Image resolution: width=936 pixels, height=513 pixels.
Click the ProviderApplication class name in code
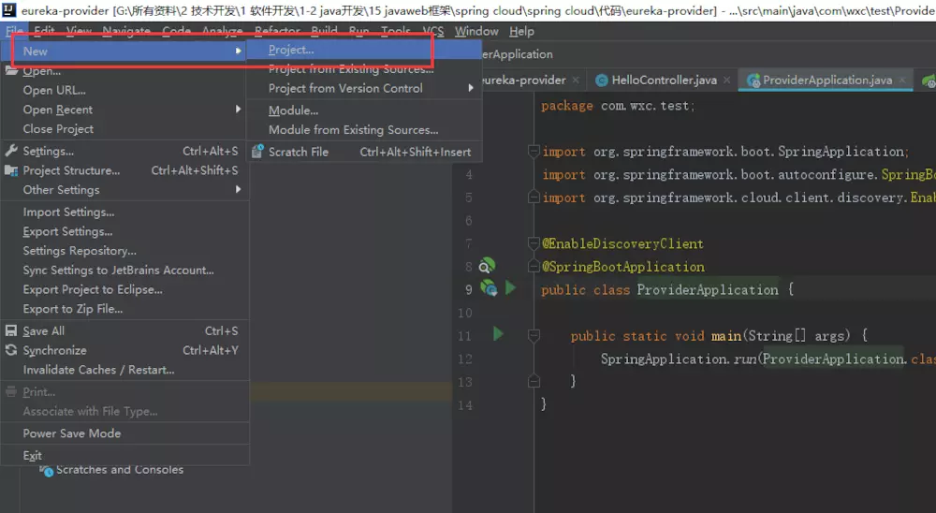point(708,289)
